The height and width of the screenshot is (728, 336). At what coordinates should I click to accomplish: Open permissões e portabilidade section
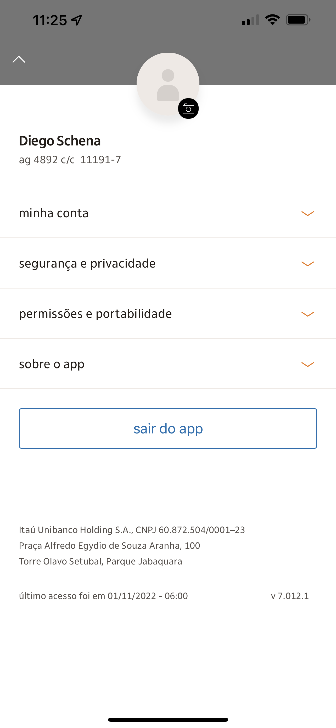pyautogui.click(x=95, y=314)
